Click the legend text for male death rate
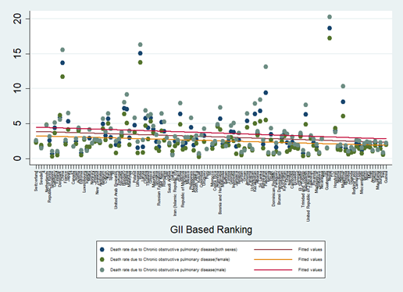403x292 pixels. (168, 270)
